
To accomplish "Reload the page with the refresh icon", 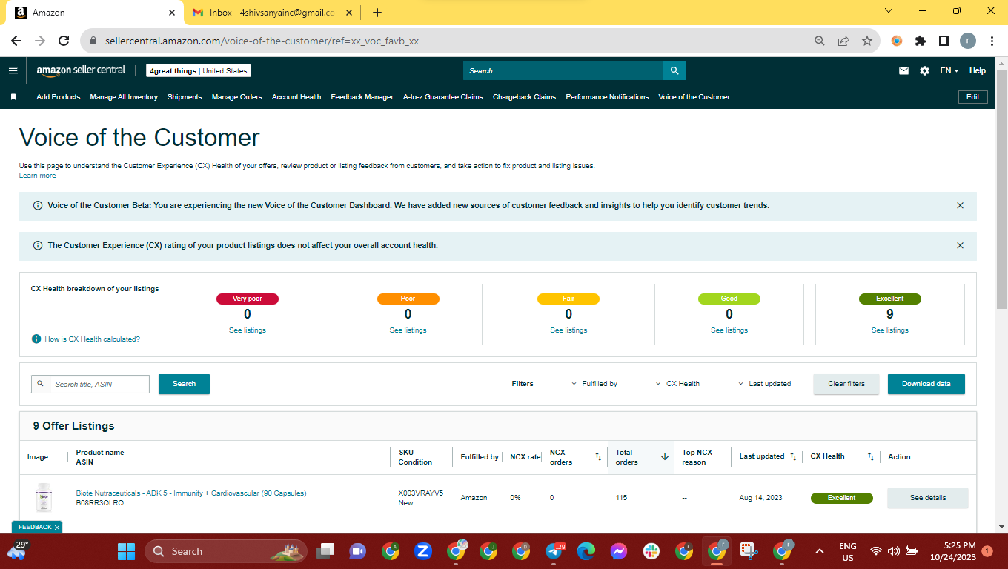I will tap(64, 41).
